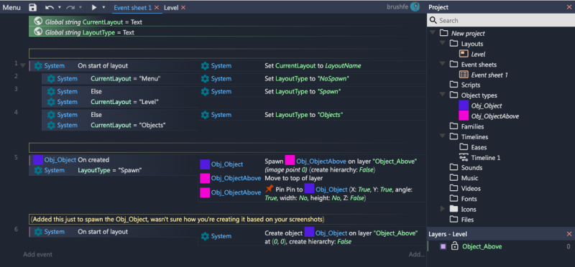Click the Undo arrow icon

tap(49, 7)
